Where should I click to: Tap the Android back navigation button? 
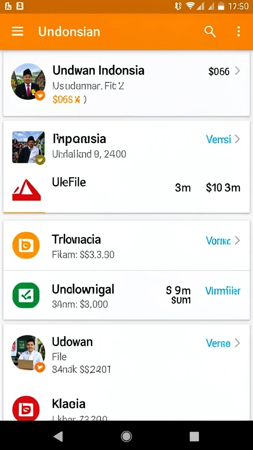[x=58, y=436]
